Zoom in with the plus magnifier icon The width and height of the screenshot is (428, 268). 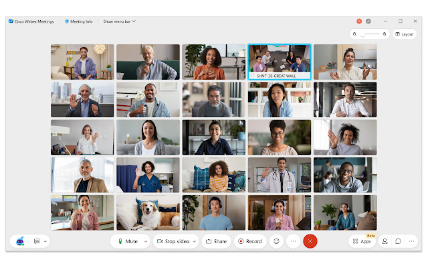point(385,34)
